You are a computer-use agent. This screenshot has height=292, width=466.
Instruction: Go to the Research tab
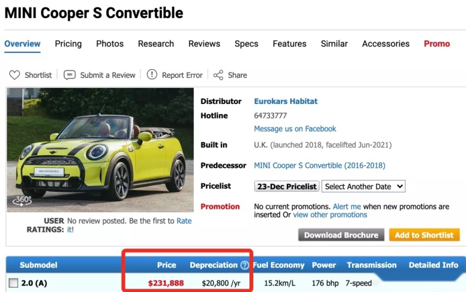(x=156, y=44)
